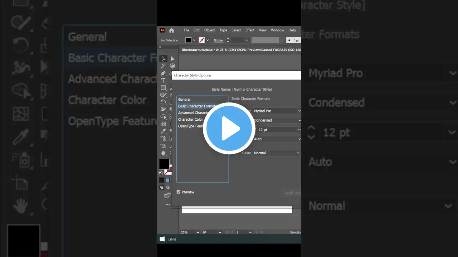Open the Case Normal dropdown
This screenshot has height=257, width=458.
coord(276,153)
